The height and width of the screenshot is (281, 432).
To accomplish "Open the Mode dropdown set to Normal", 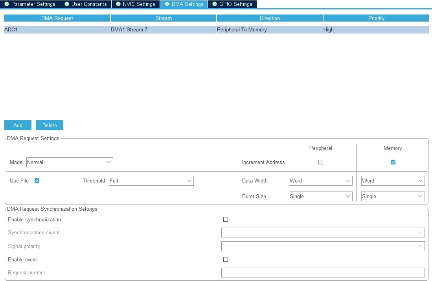I will [x=70, y=162].
